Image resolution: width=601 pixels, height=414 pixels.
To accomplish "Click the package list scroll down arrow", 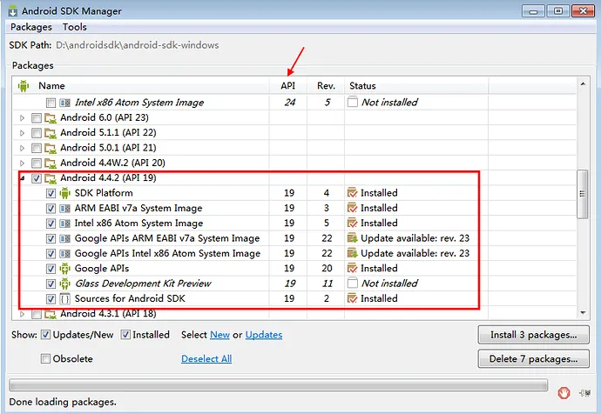I will (x=583, y=313).
